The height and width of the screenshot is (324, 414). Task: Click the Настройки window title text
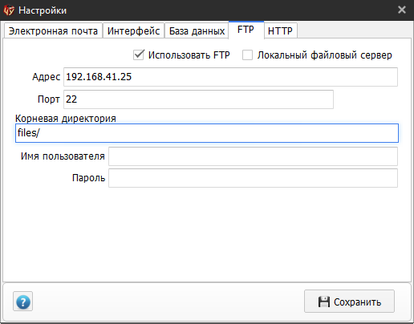43,10
